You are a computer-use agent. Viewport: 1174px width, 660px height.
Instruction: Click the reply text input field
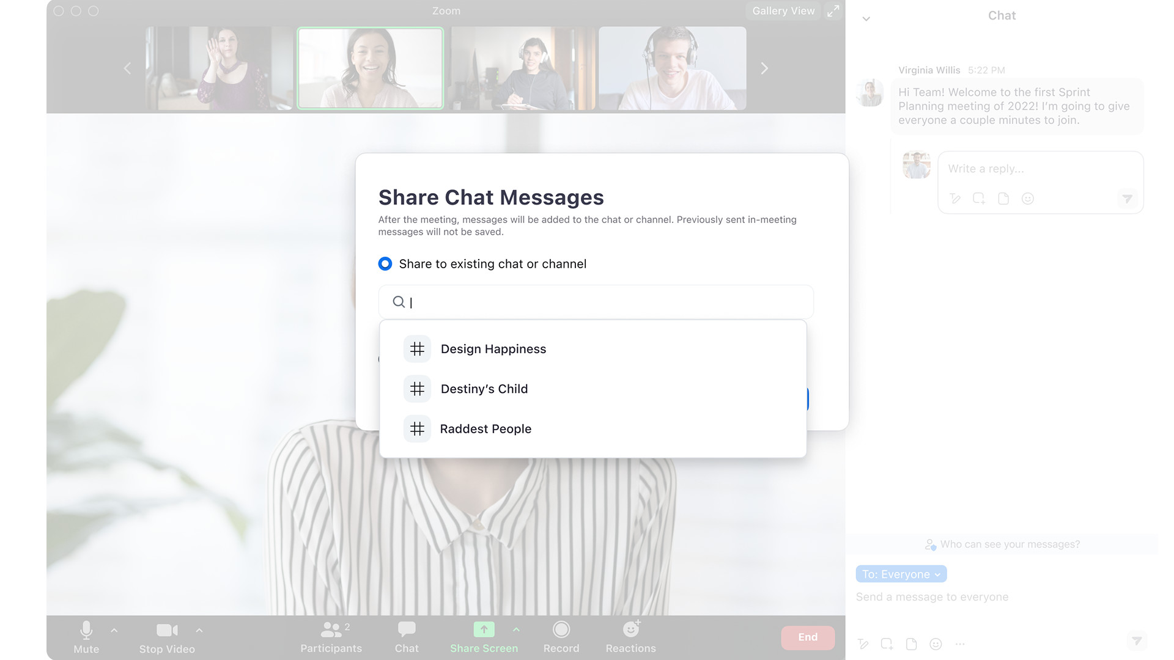1039,167
